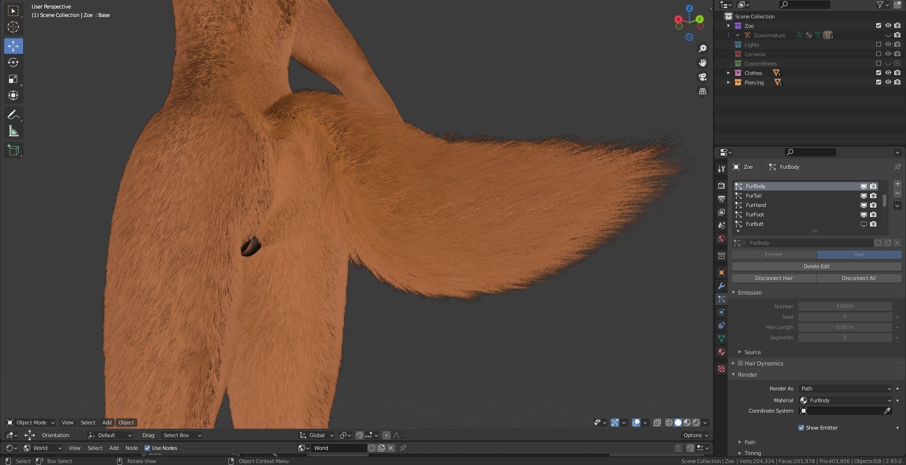Click the Delete Edit button
Screen dimensions: 906x465
click(x=816, y=266)
